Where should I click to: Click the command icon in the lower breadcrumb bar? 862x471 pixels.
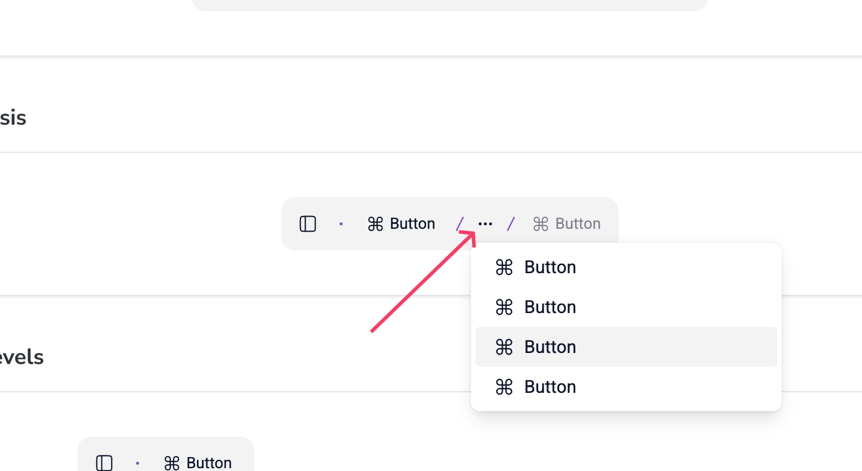(172, 463)
